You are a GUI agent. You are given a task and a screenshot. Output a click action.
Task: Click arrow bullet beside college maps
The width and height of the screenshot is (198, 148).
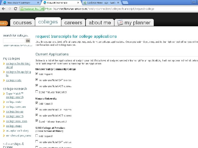pos(4,126)
